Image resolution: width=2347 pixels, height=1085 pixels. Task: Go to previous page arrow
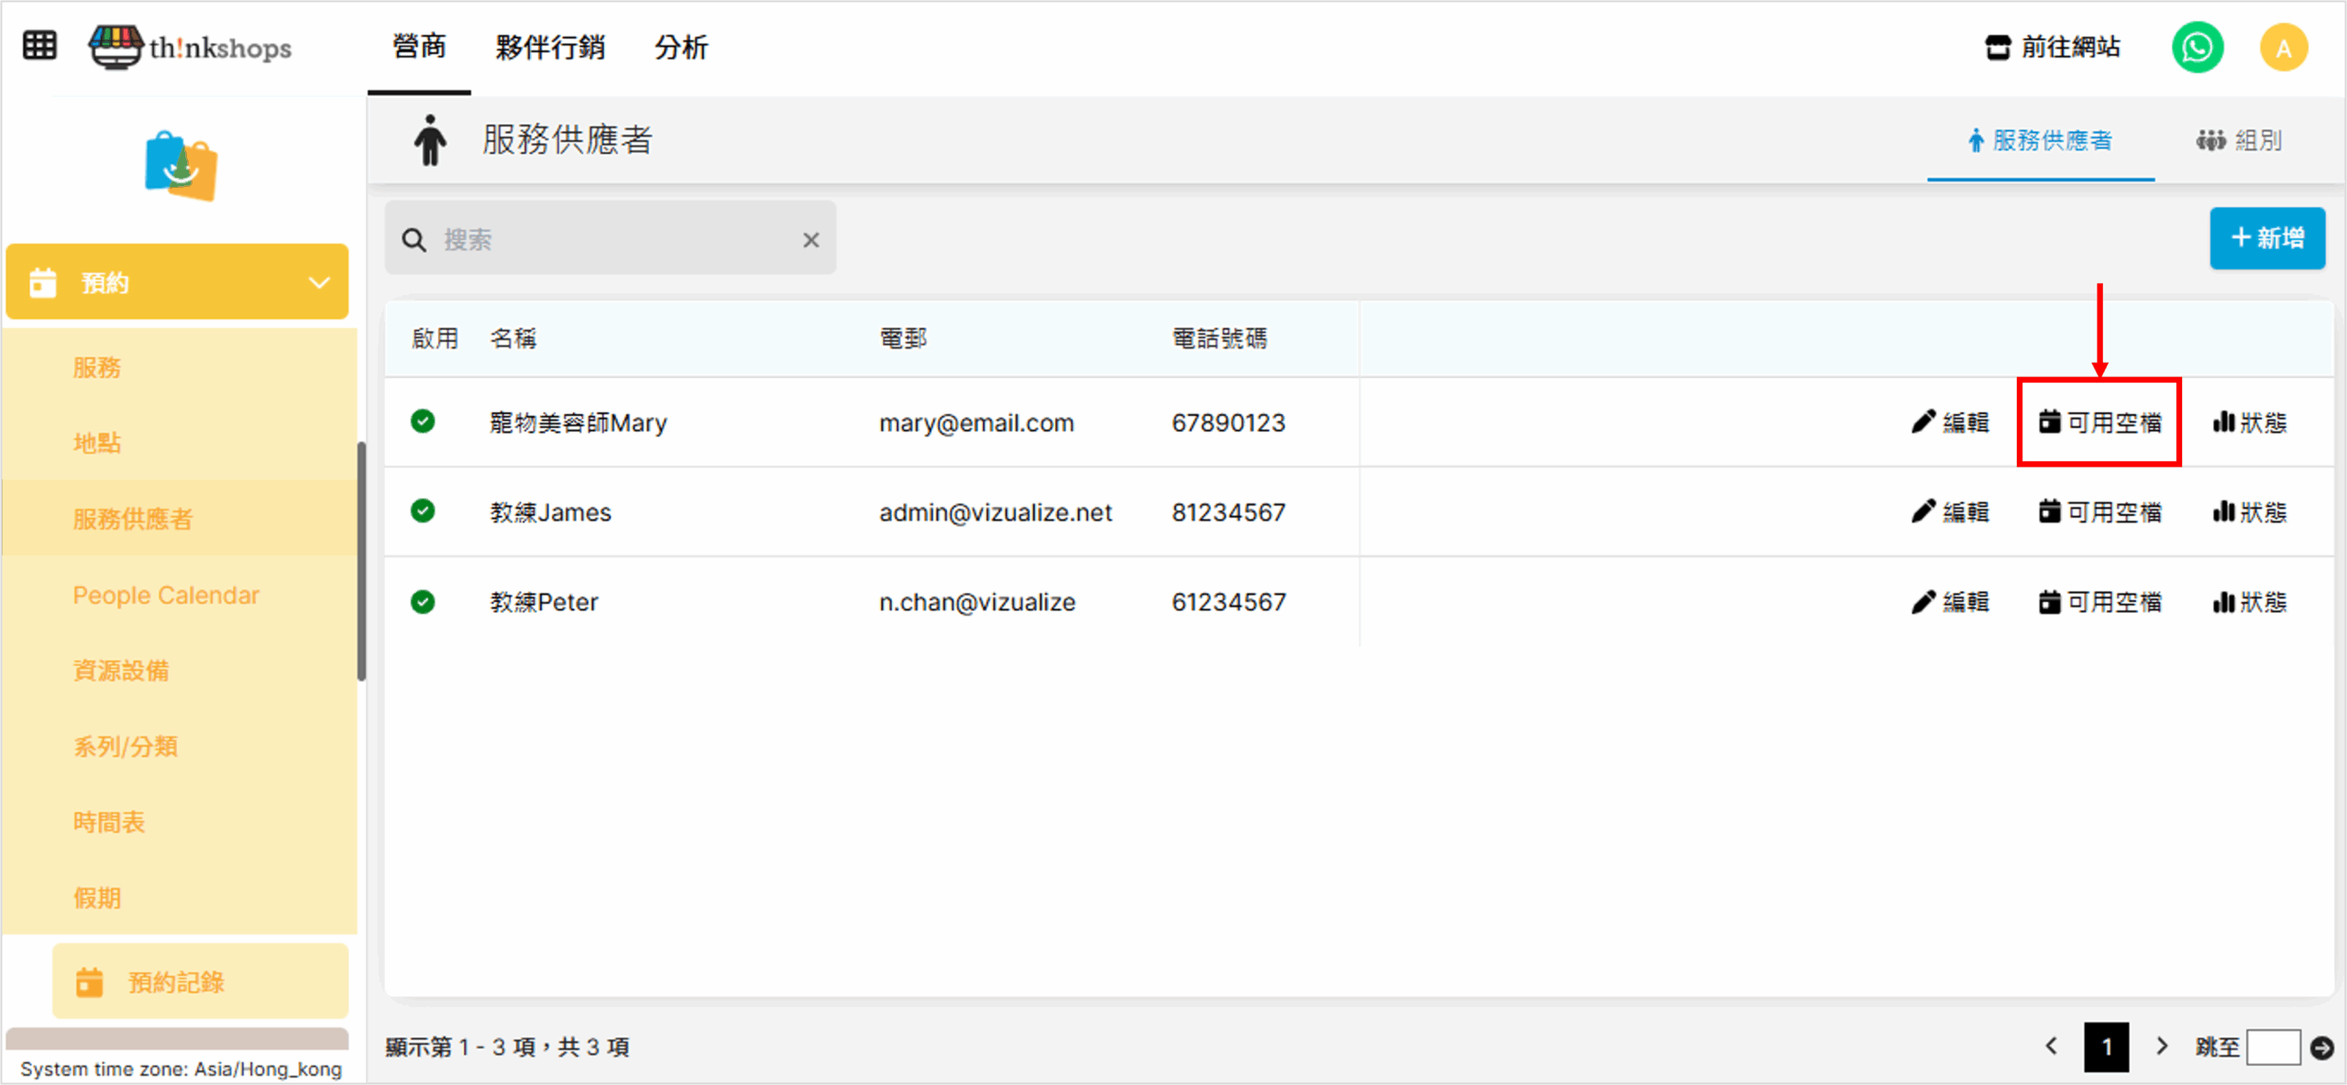2052,1046
